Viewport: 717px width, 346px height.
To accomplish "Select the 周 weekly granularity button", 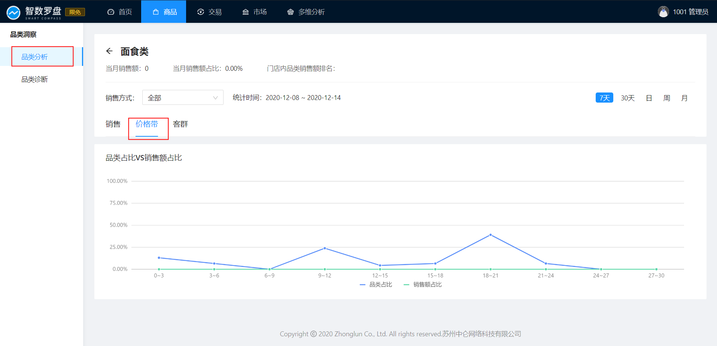I will (666, 98).
